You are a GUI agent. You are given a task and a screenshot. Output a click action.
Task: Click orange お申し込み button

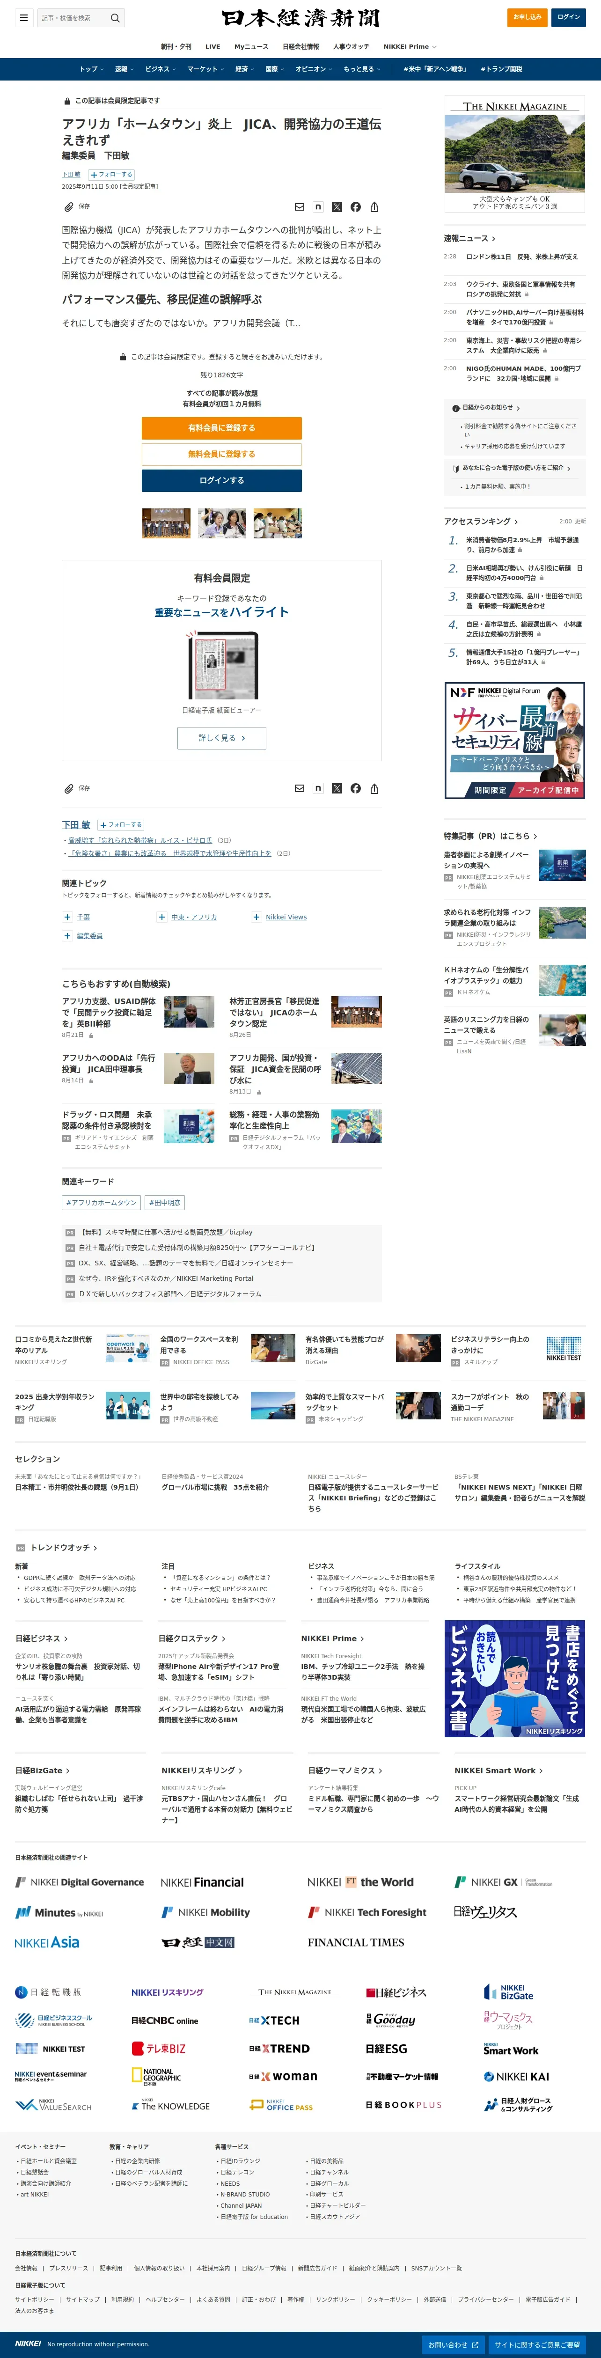[x=527, y=17]
